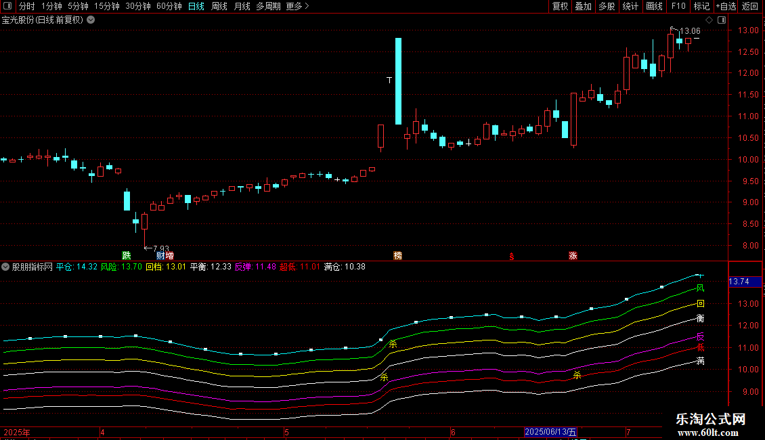Click the 股朋指标网 indicator name
This screenshot has width=765, height=440.
(32, 267)
